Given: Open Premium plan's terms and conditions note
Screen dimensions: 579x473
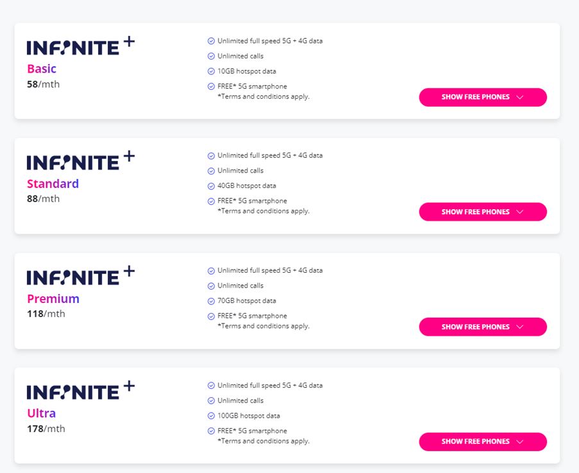Looking at the screenshot, I should coord(265,326).
